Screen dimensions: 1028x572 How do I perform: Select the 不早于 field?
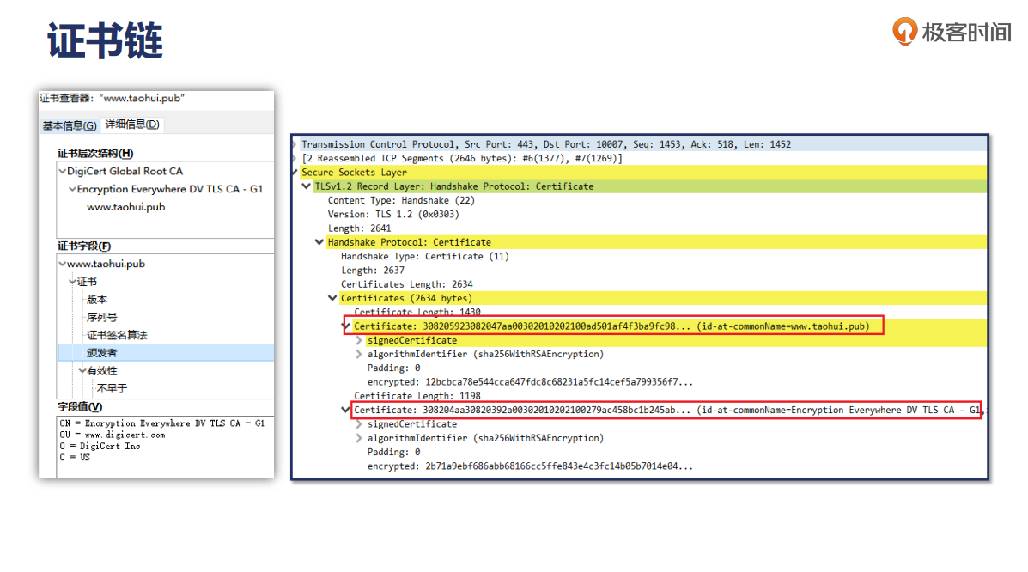point(113,388)
